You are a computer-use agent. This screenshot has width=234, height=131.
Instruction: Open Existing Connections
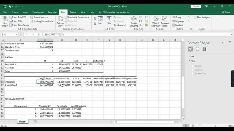(42, 21)
